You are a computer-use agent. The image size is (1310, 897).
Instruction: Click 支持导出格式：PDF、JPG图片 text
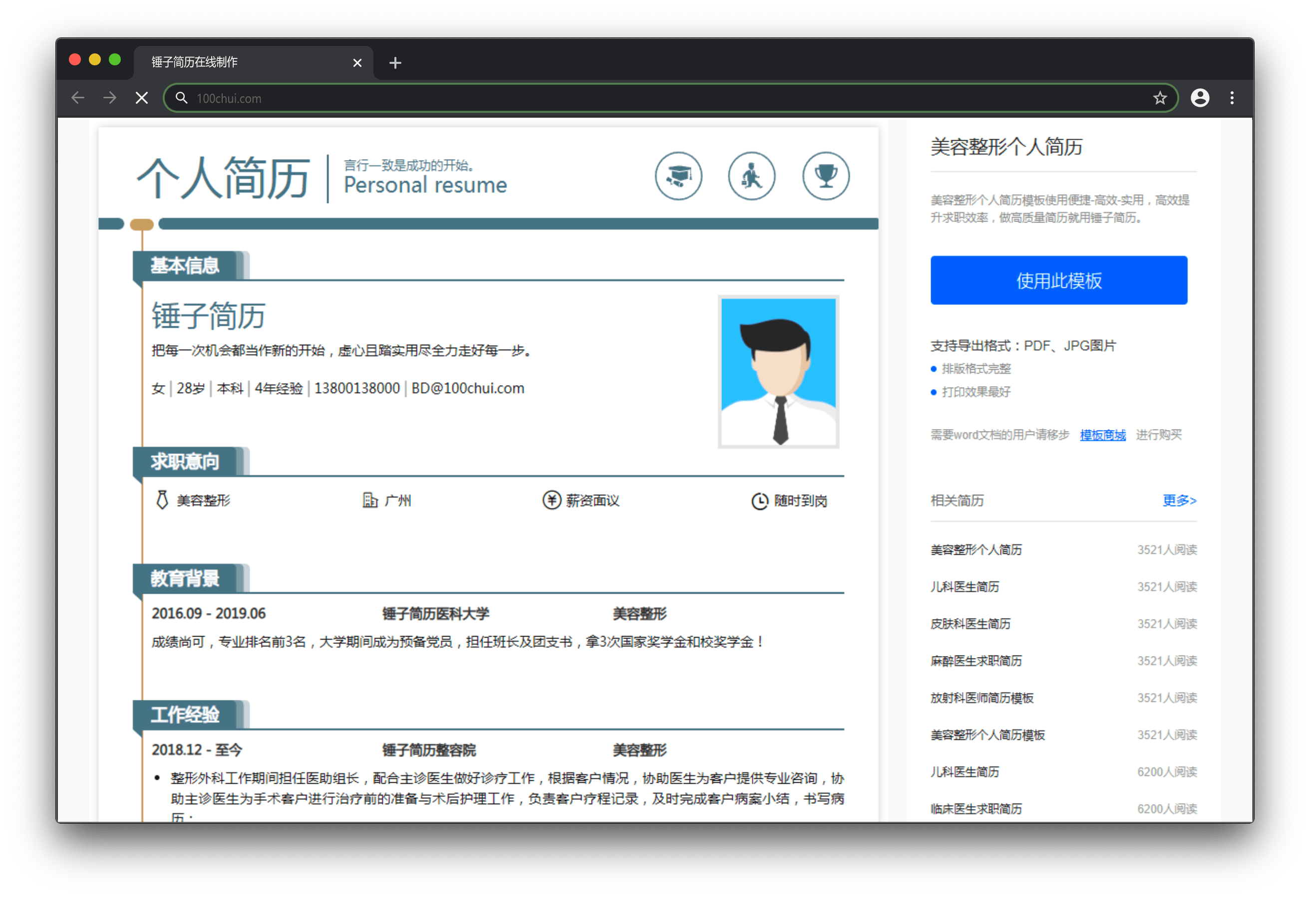click(x=1022, y=345)
